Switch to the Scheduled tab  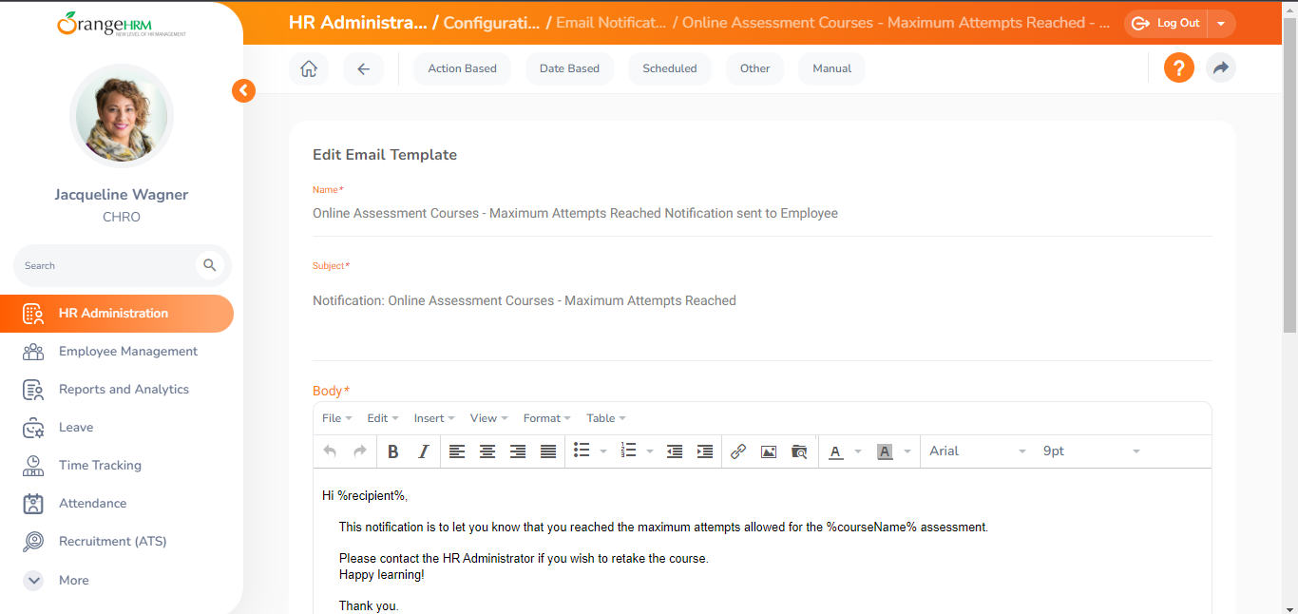pos(670,68)
